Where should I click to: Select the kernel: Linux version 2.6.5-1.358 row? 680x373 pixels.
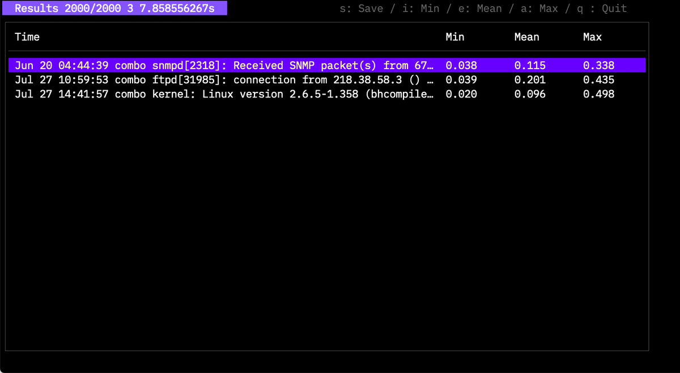pyautogui.click(x=328, y=94)
